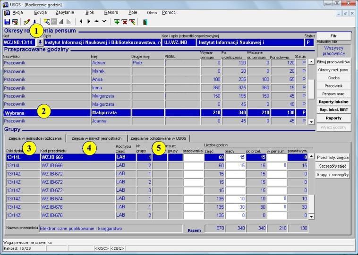Click the Grupy table scrollbar down arrow
The height and width of the screenshot is (255, 358).
point(311,216)
